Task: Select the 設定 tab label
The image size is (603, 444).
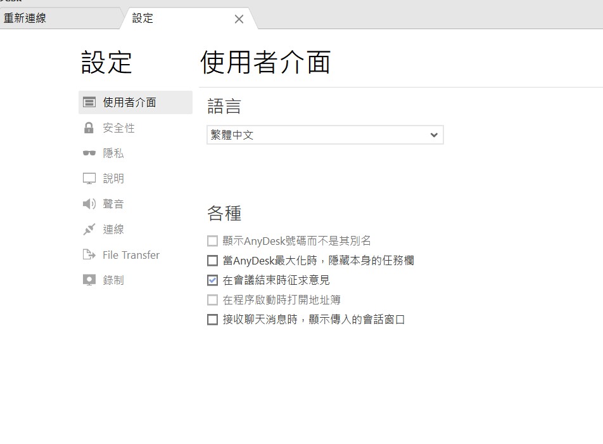Action: coord(143,18)
